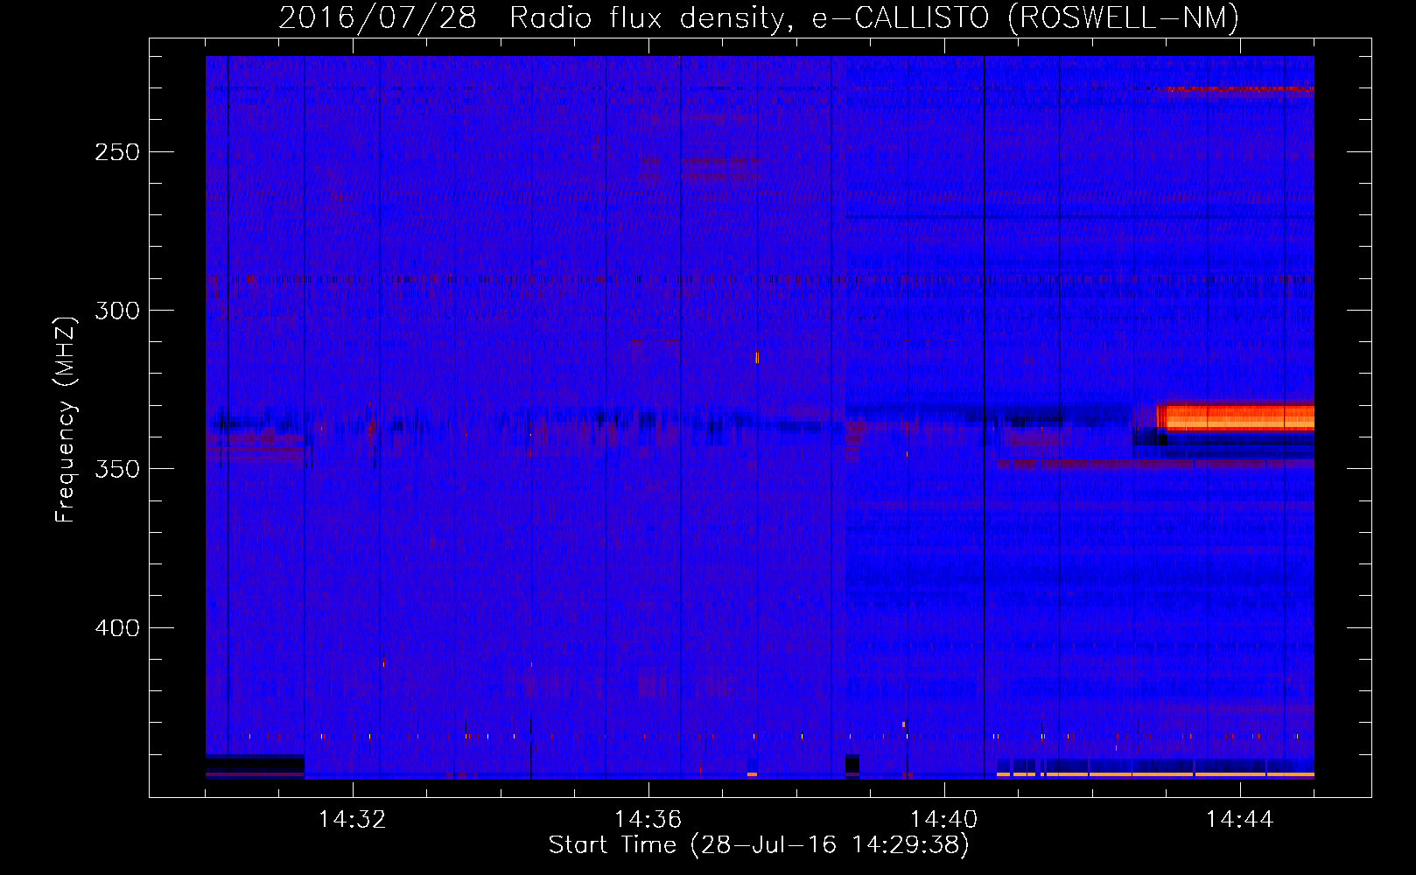Click the Start Time axis caption

[x=759, y=845]
